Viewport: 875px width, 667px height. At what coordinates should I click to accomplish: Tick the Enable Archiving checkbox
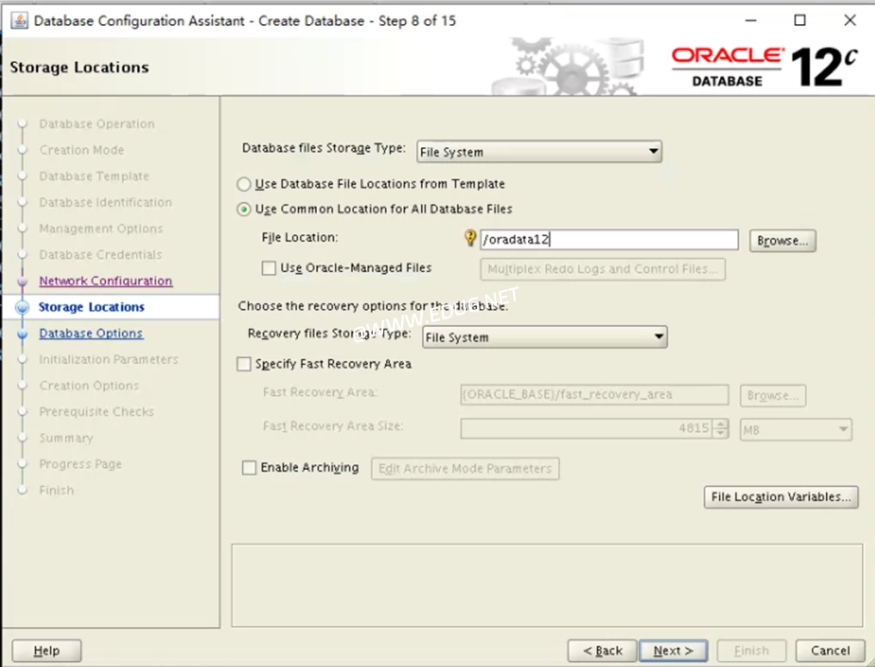point(249,467)
